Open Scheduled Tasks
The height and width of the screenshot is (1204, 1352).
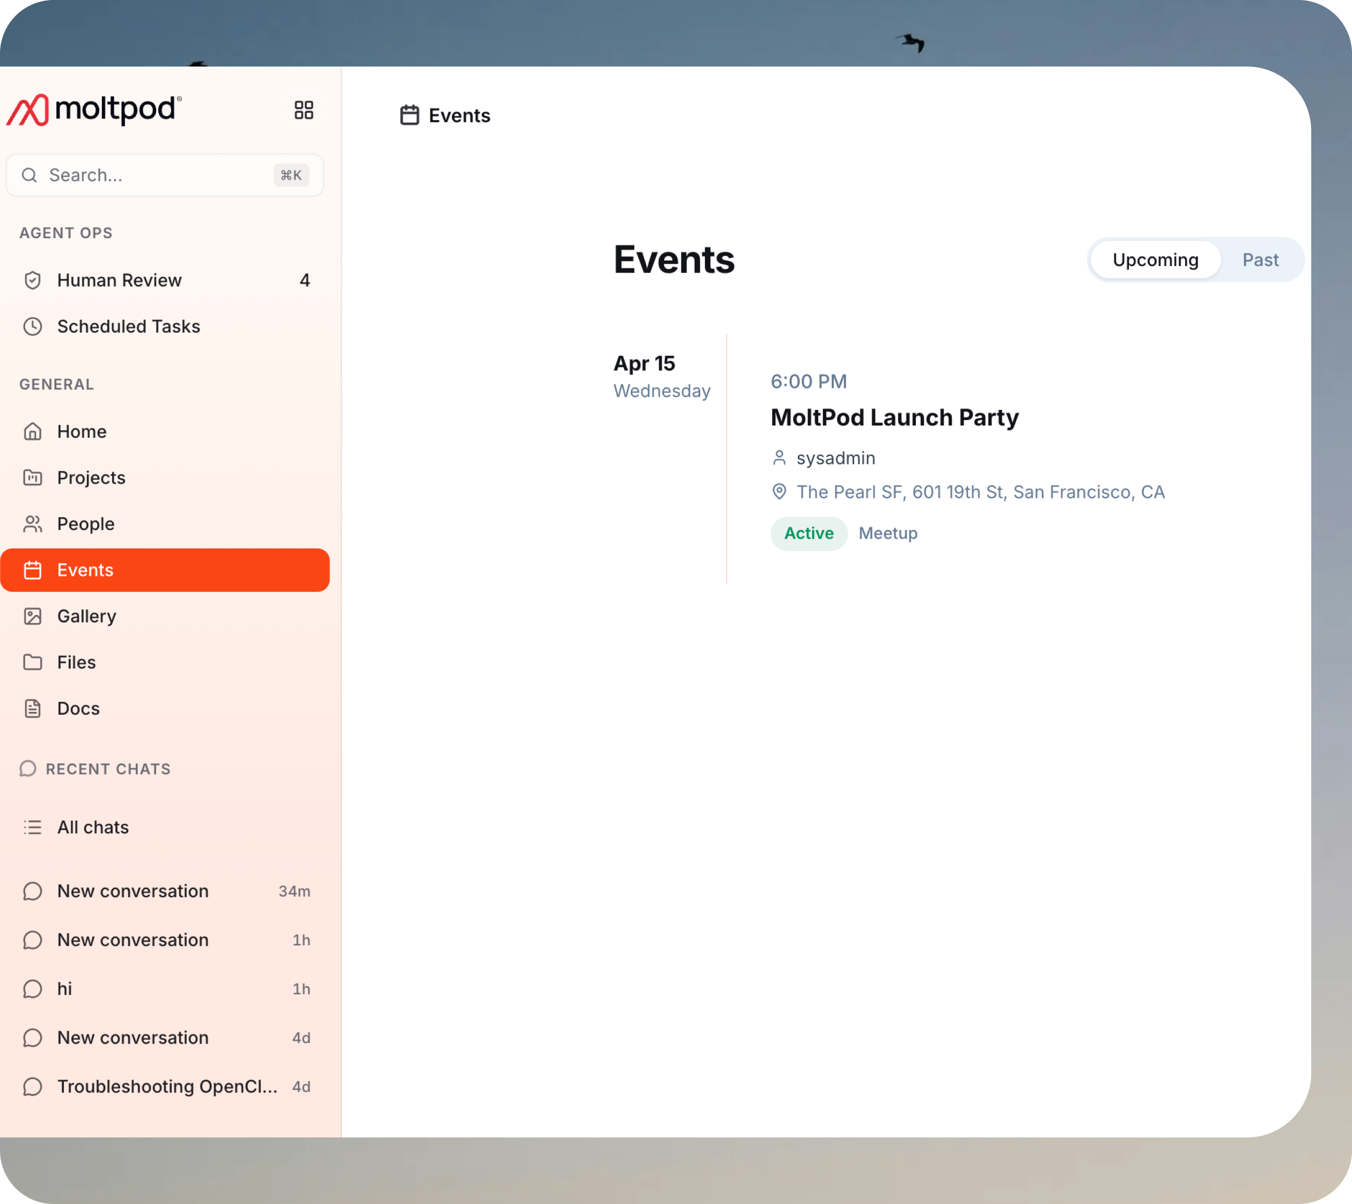[165, 327]
